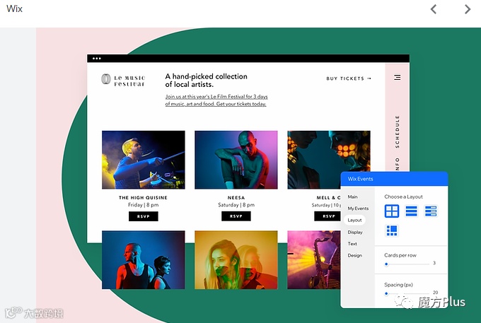Click the 'A hand-picked collection' headline
Screen dimensions: 481x323
click(x=206, y=81)
